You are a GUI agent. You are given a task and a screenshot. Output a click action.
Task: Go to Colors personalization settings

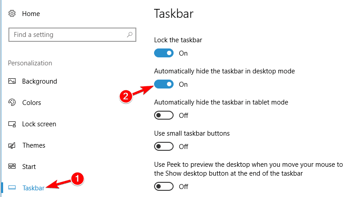(x=32, y=103)
